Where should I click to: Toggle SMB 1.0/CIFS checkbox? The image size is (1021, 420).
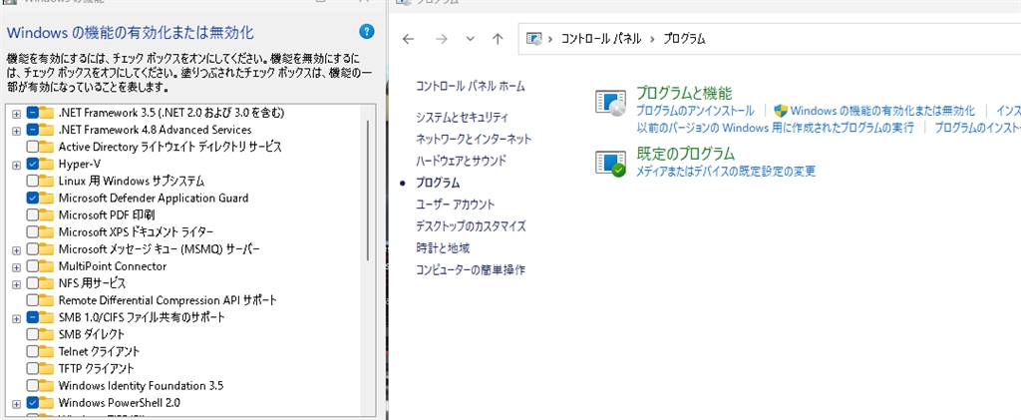(32, 318)
